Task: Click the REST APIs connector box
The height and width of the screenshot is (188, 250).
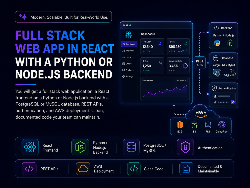Action: (x=199, y=63)
